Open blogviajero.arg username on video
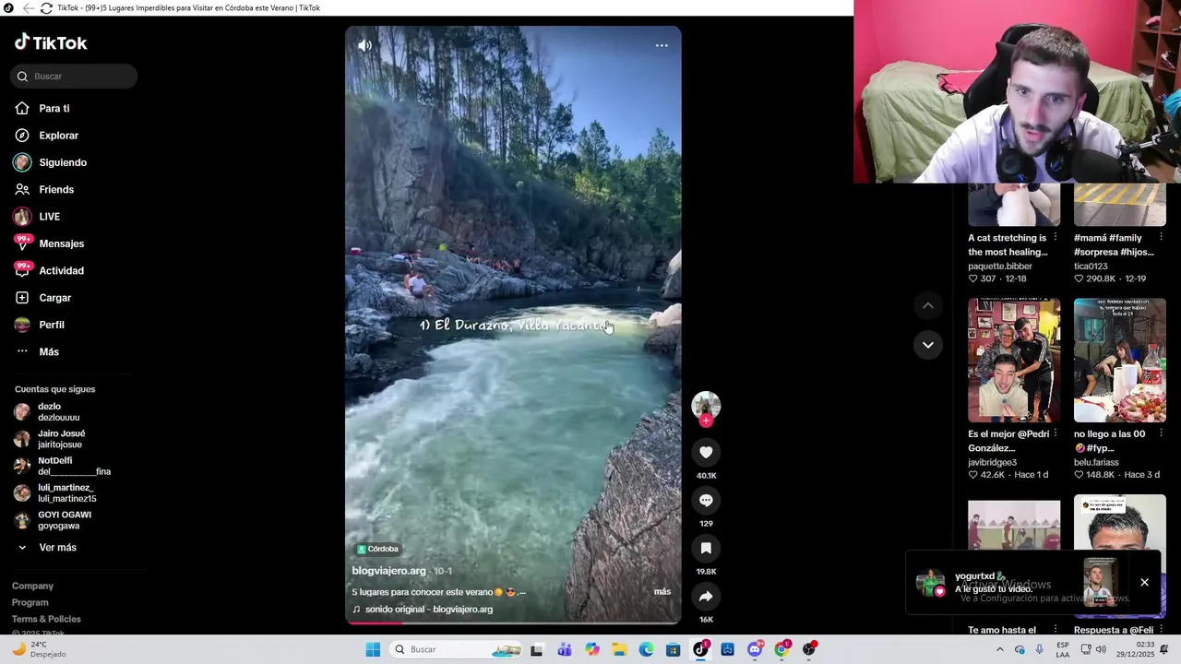1181x664 pixels. tap(388, 571)
